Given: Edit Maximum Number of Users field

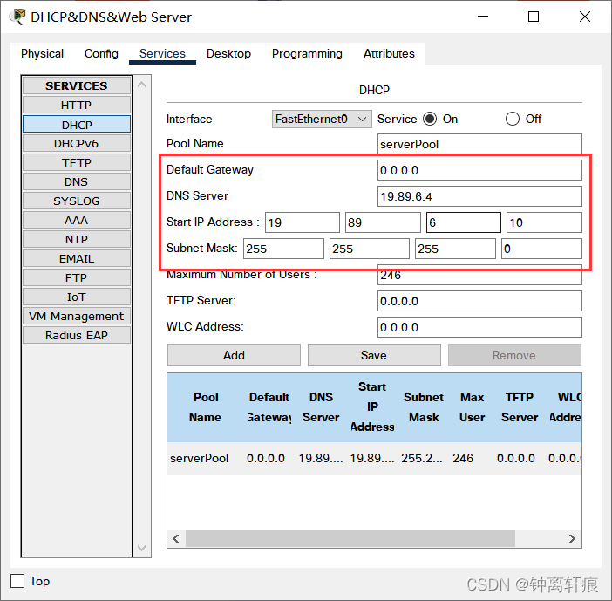Looking at the screenshot, I should [x=479, y=275].
